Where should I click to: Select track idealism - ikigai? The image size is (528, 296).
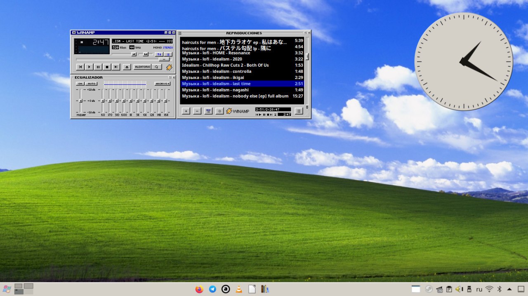pos(243,77)
